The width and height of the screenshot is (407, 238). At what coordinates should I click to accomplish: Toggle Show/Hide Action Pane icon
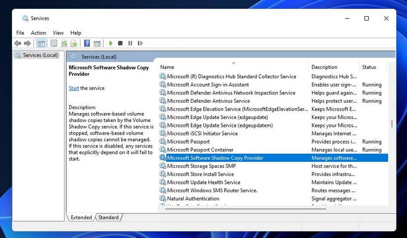point(97,43)
